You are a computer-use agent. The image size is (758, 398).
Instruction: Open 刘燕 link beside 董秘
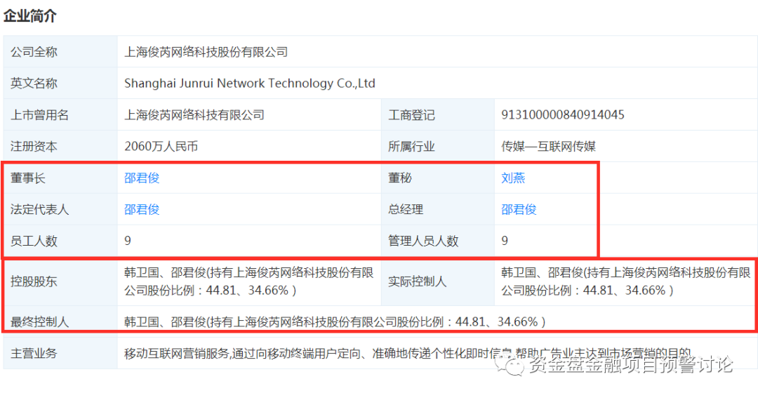(x=513, y=178)
